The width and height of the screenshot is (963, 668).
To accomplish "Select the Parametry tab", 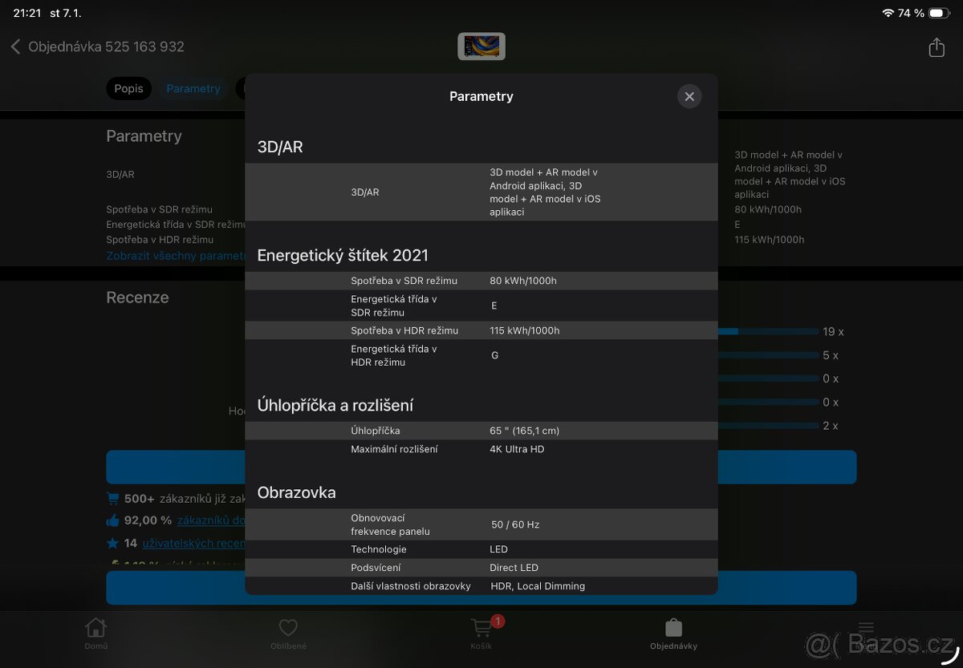I will (x=193, y=88).
